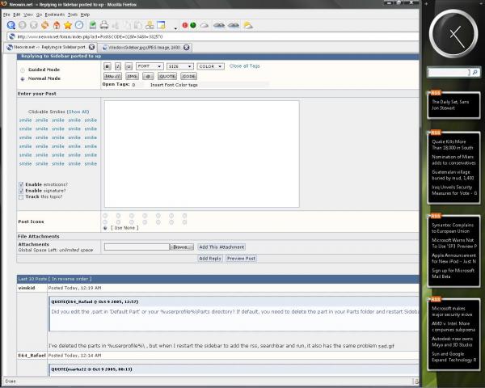Click the Forward navigation icon
Screen dimensions: 485x388
tap(23, 25)
